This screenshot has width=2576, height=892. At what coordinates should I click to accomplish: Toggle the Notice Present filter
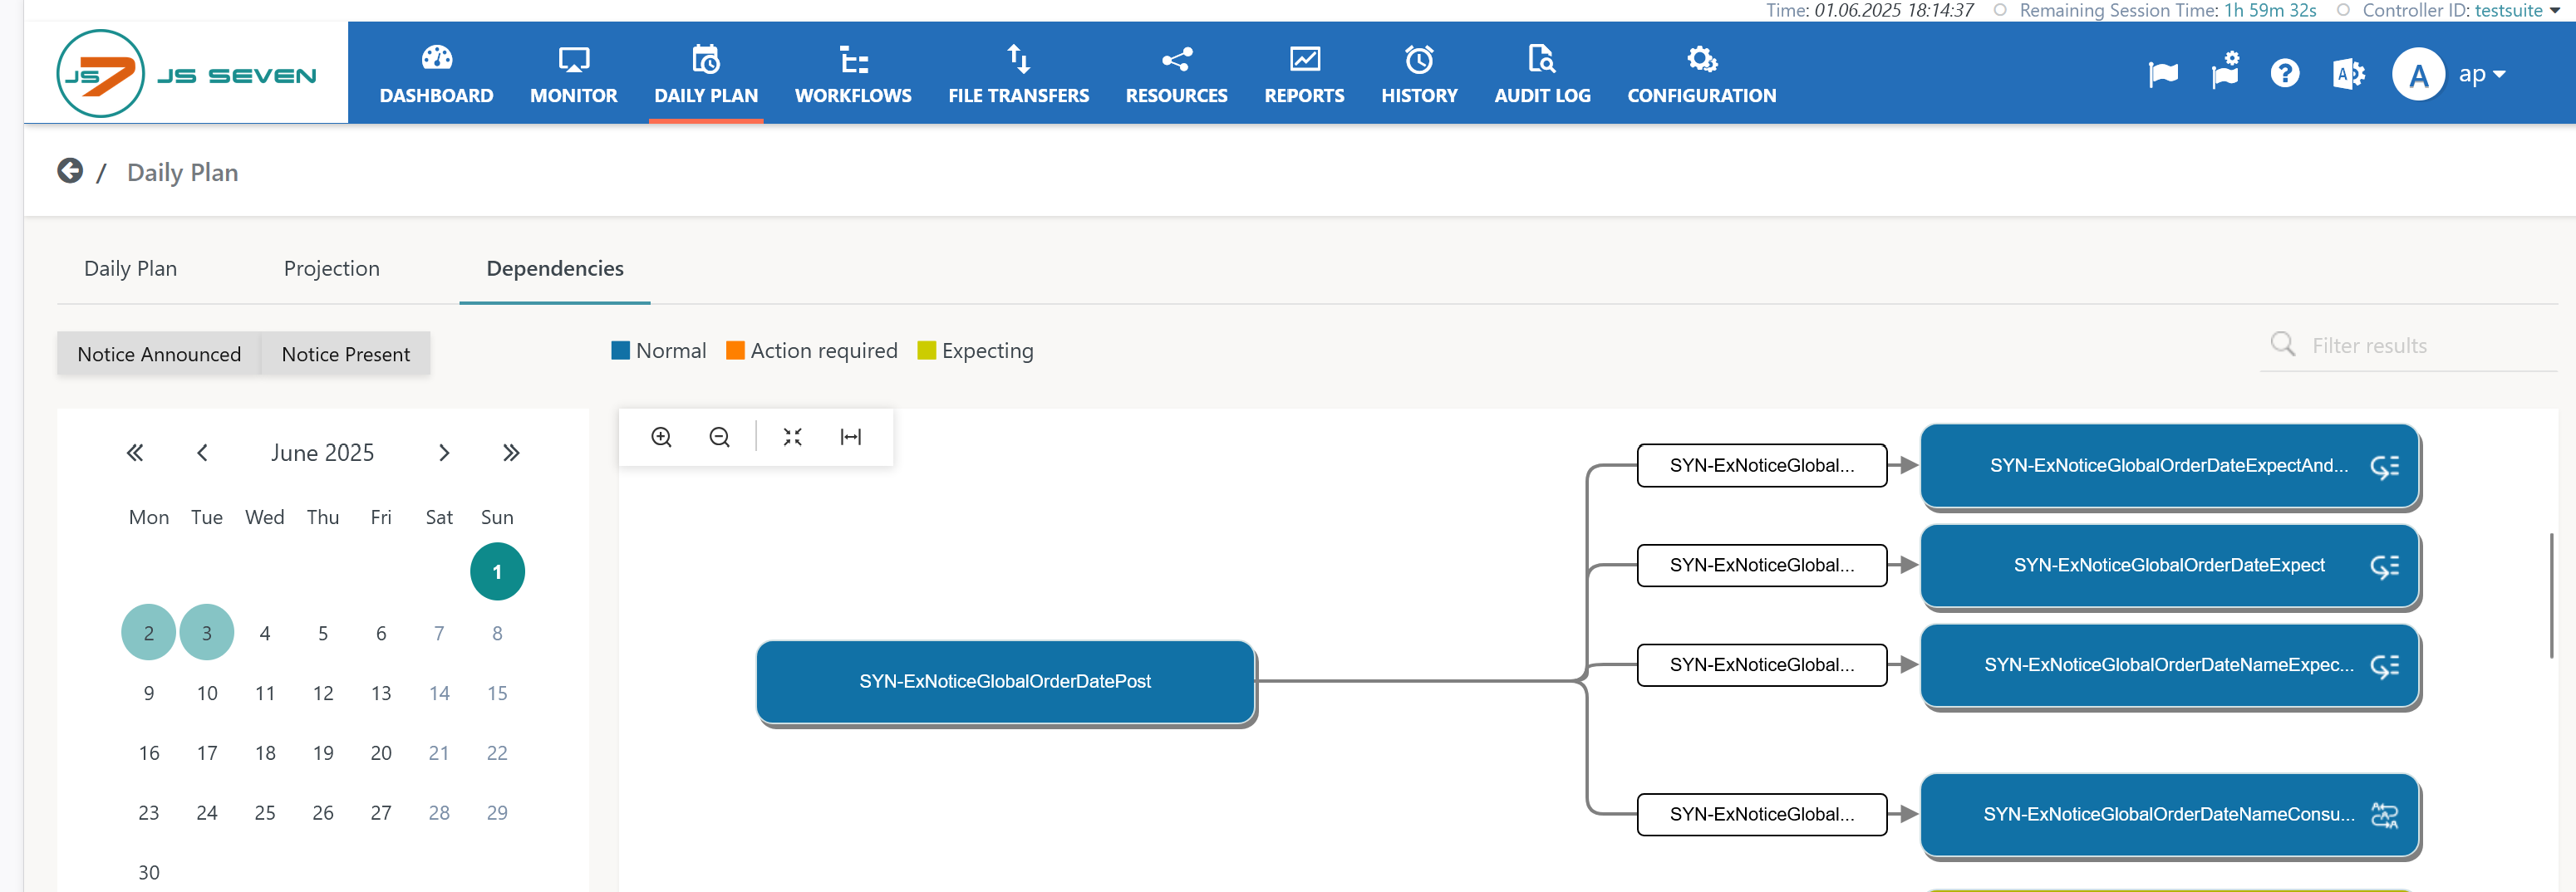pos(345,354)
